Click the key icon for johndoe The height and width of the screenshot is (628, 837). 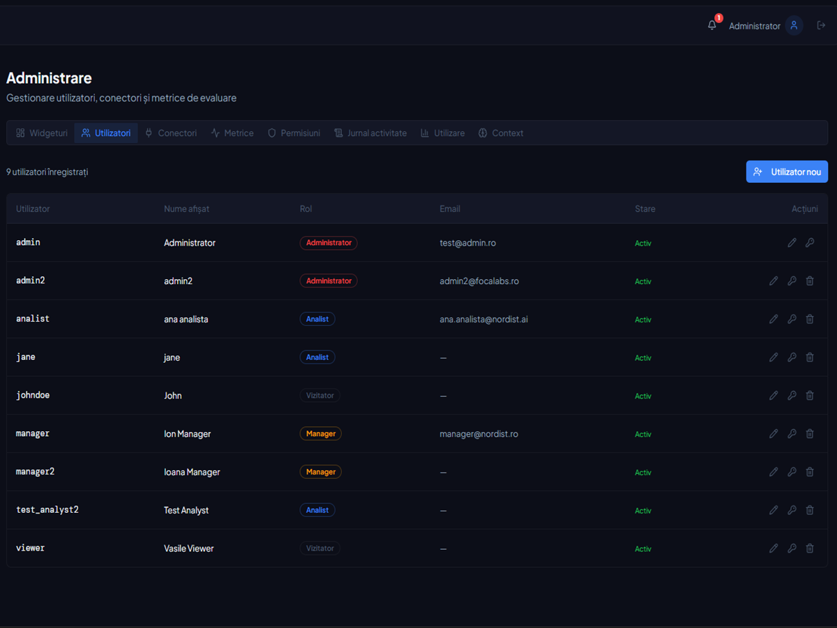click(x=792, y=396)
